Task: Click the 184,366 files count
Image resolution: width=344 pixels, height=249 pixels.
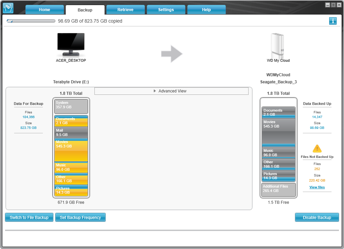Action: point(29,117)
